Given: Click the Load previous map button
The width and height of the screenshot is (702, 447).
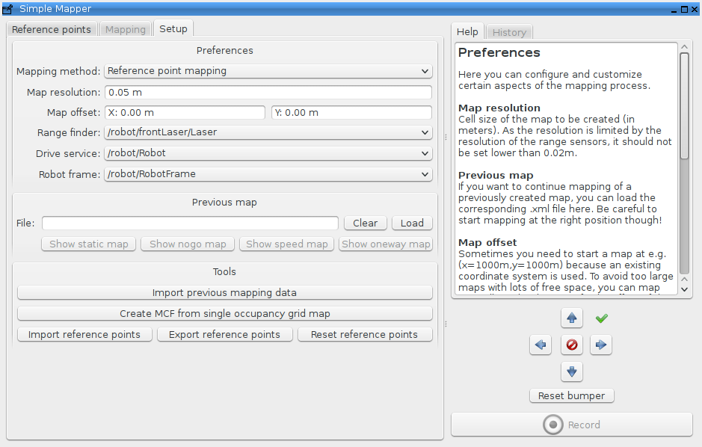Looking at the screenshot, I should (x=412, y=223).
